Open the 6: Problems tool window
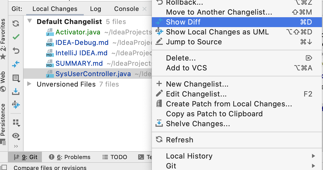The width and height of the screenshot is (323, 170). pos(70,157)
